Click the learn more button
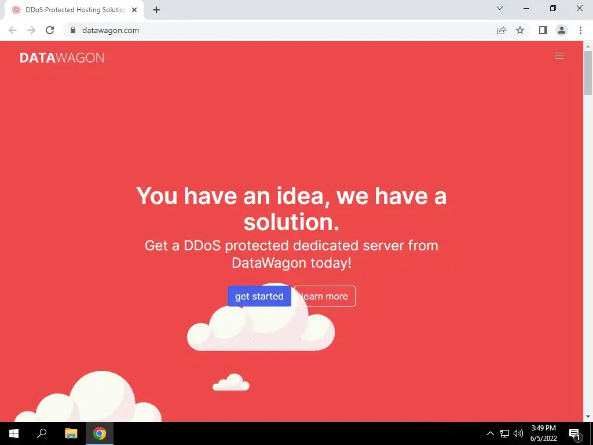 (x=325, y=296)
